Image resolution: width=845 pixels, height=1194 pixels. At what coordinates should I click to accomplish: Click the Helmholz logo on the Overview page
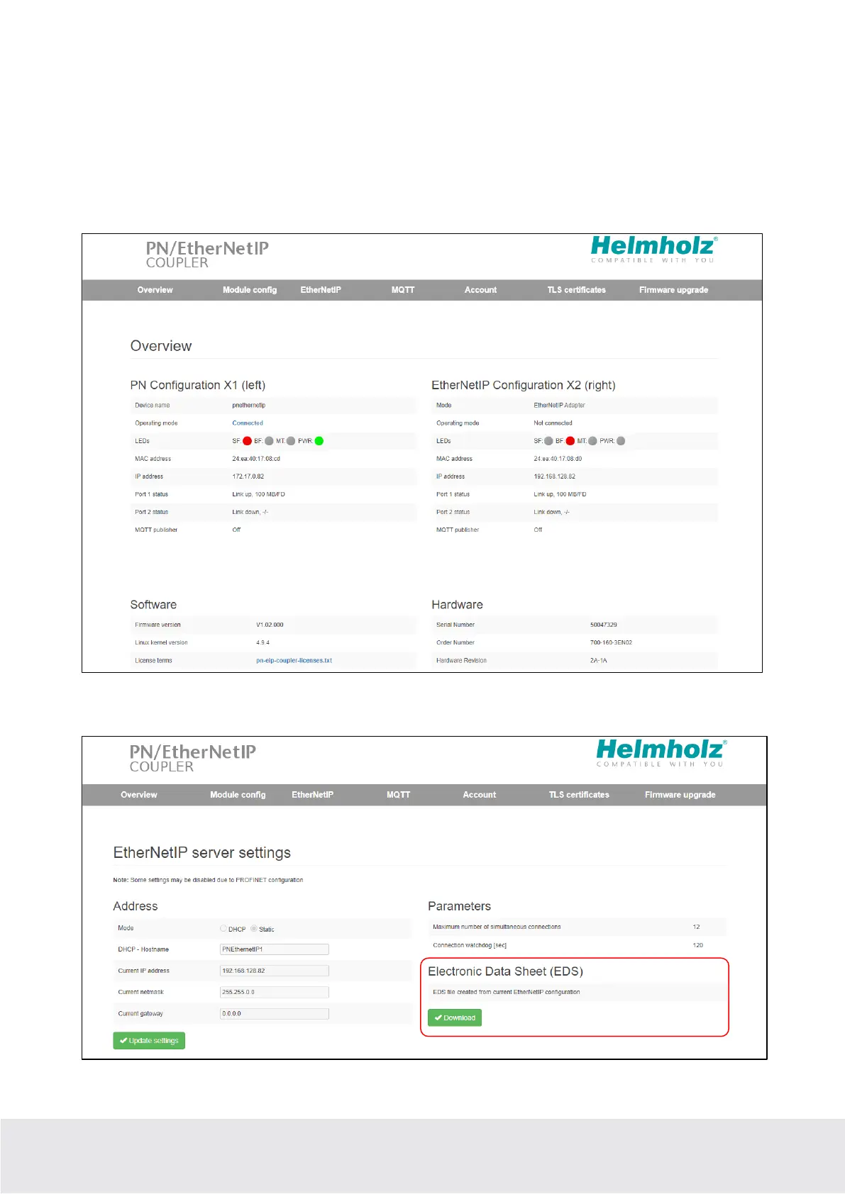tap(654, 250)
